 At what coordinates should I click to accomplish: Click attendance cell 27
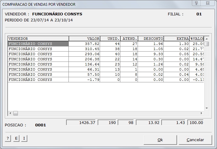129,44
